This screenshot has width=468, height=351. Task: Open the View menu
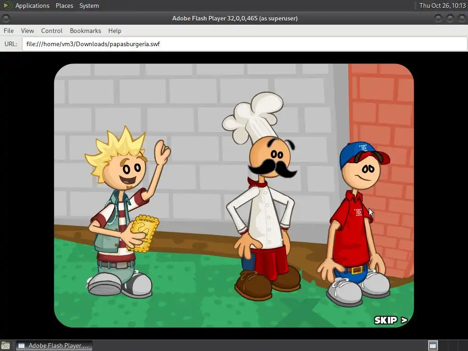click(27, 31)
